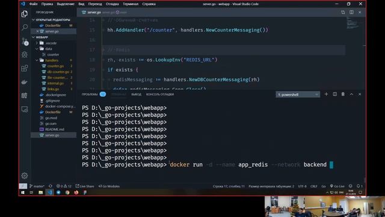Open Source Control view in activity bar
This screenshot has height=217, width=385.
25,41
